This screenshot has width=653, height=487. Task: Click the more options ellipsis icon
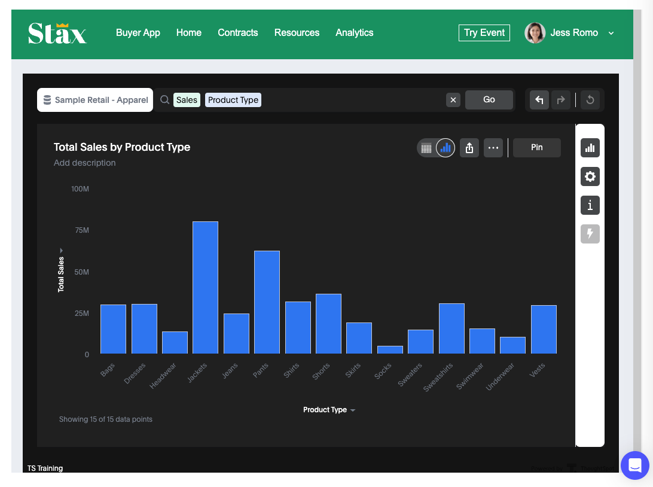click(x=493, y=147)
